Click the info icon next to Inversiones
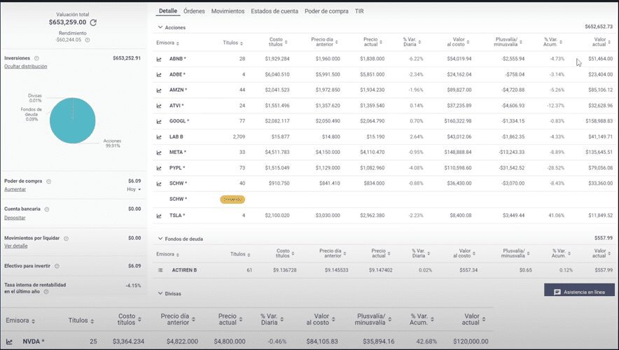Screen dimensions: 619x350 click(x=36, y=58)
